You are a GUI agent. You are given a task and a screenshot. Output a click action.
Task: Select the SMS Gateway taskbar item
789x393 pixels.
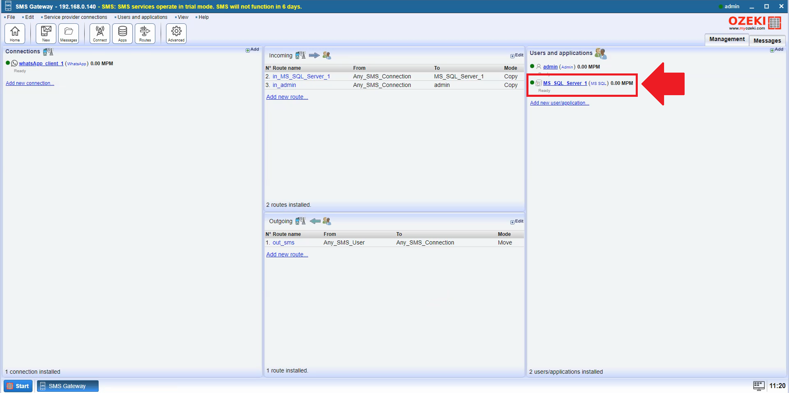click(x=68, y=386)
